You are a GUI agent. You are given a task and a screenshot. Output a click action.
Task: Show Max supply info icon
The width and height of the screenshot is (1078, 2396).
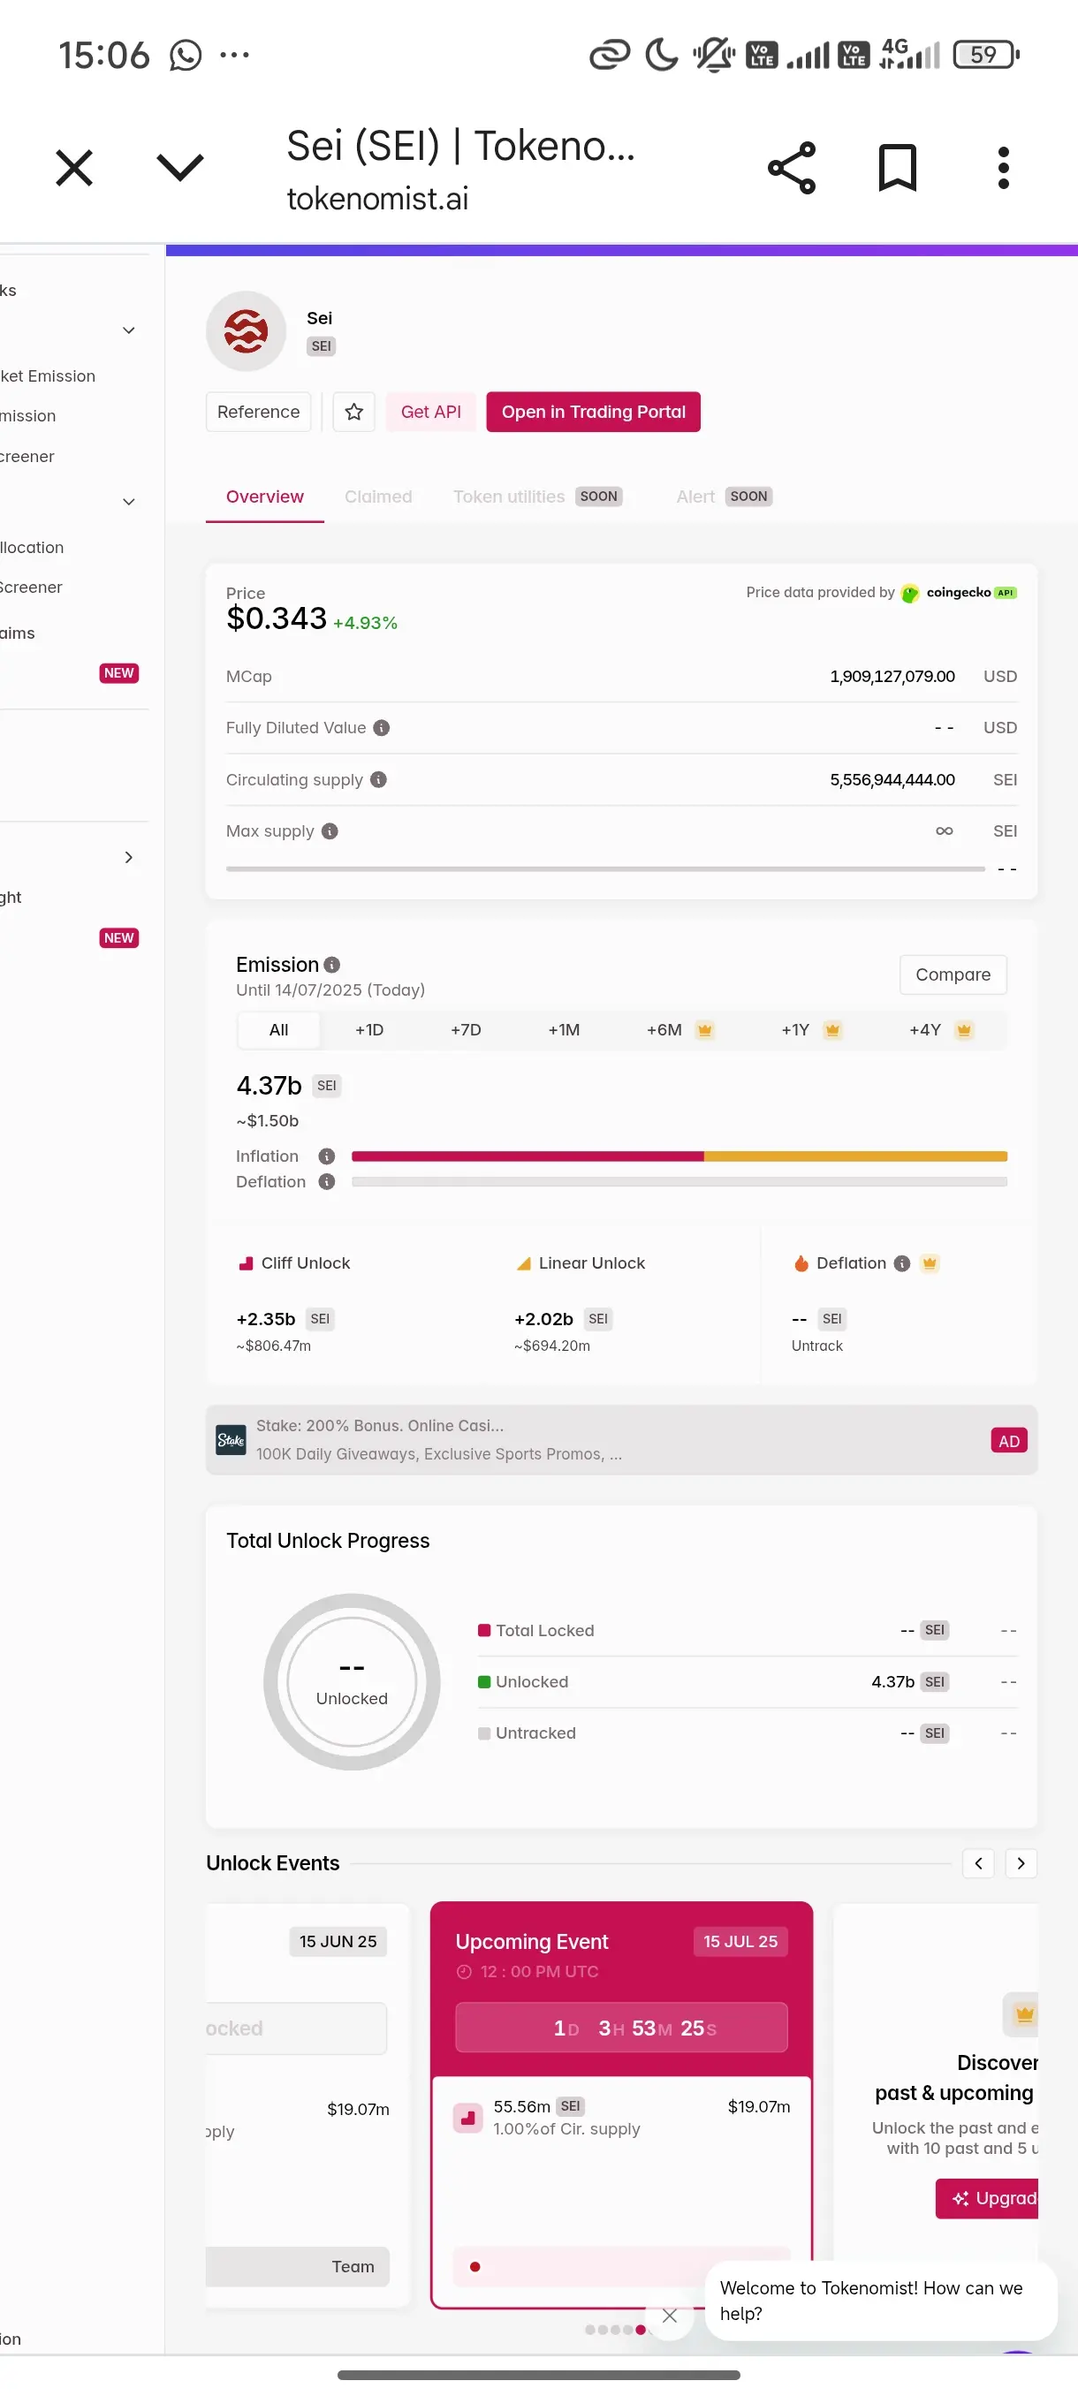[x=330, y=831]
